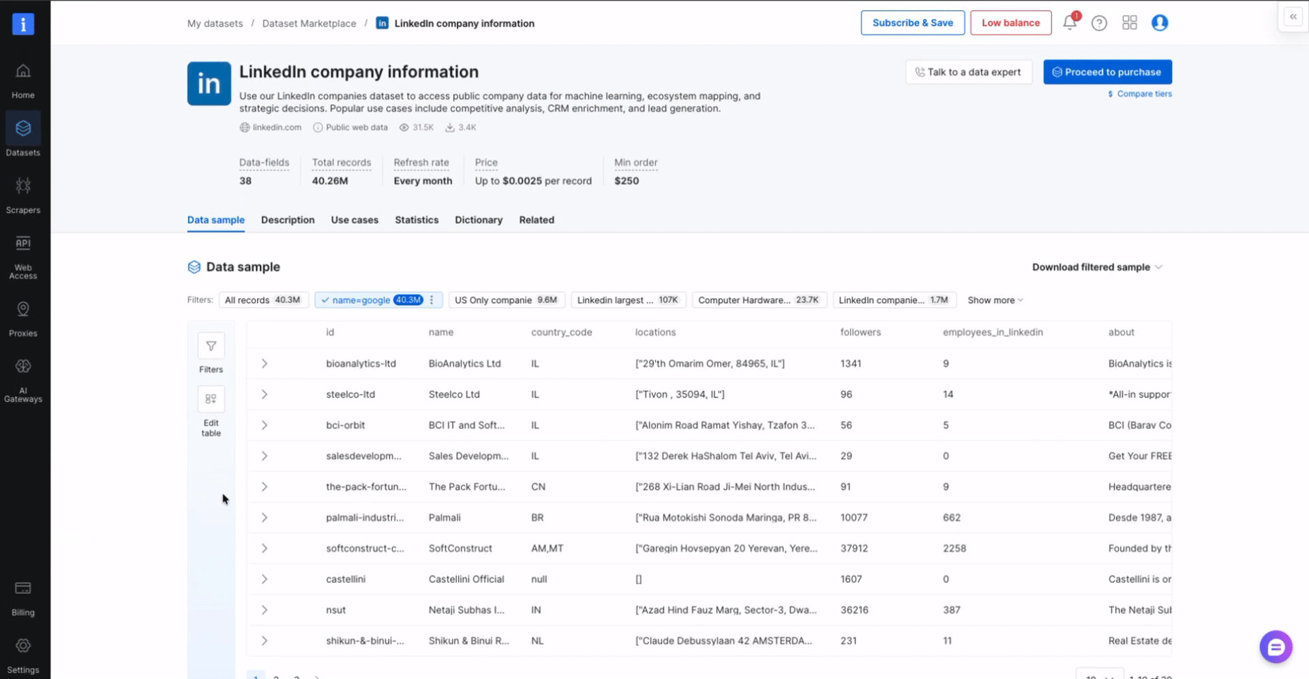Screen dimensions: 1309x679
Task: Expand the Palmali row
Action: [265, 518]
